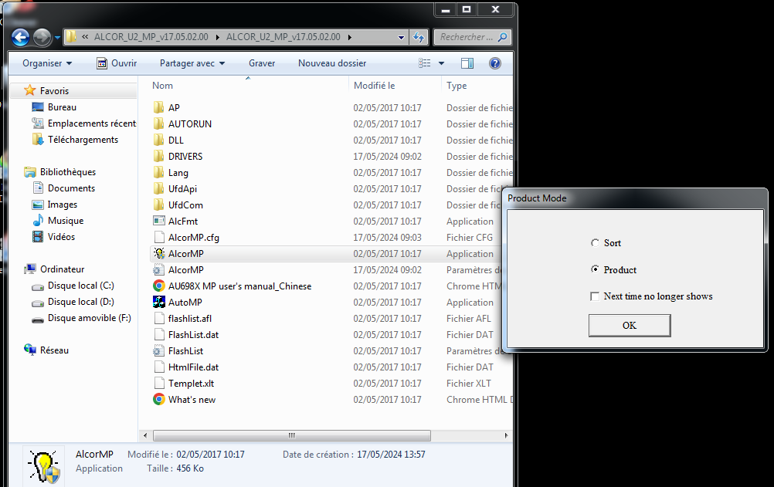Click the scrollbar left arrow

point(145,436)
